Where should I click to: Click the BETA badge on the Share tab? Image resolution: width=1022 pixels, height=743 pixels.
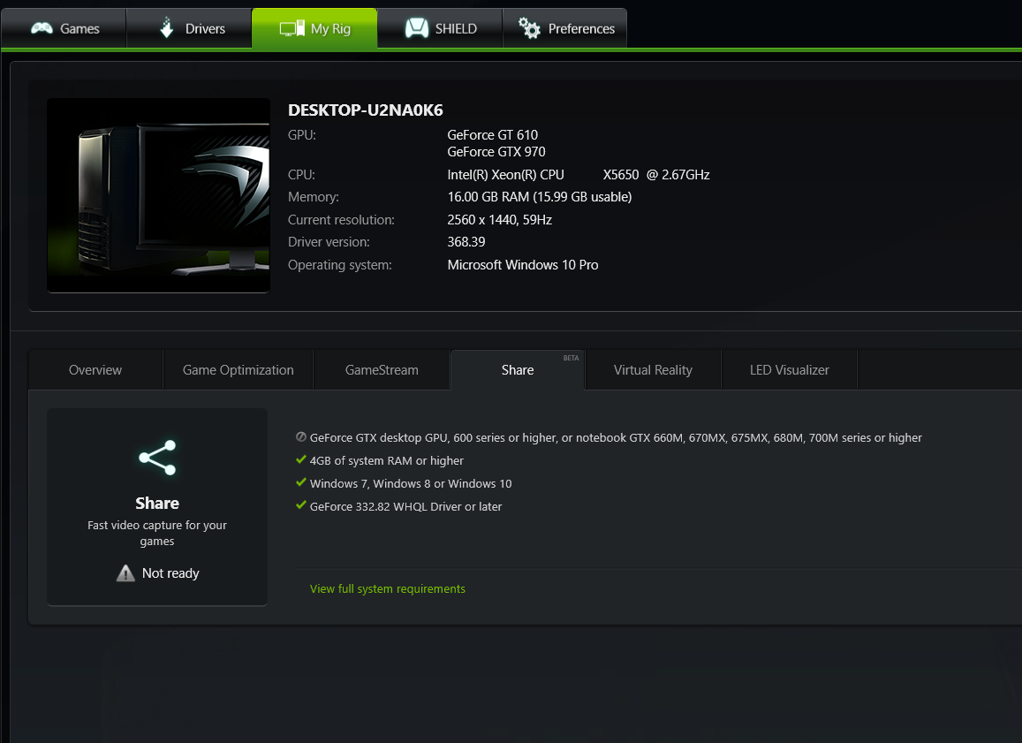571,358
